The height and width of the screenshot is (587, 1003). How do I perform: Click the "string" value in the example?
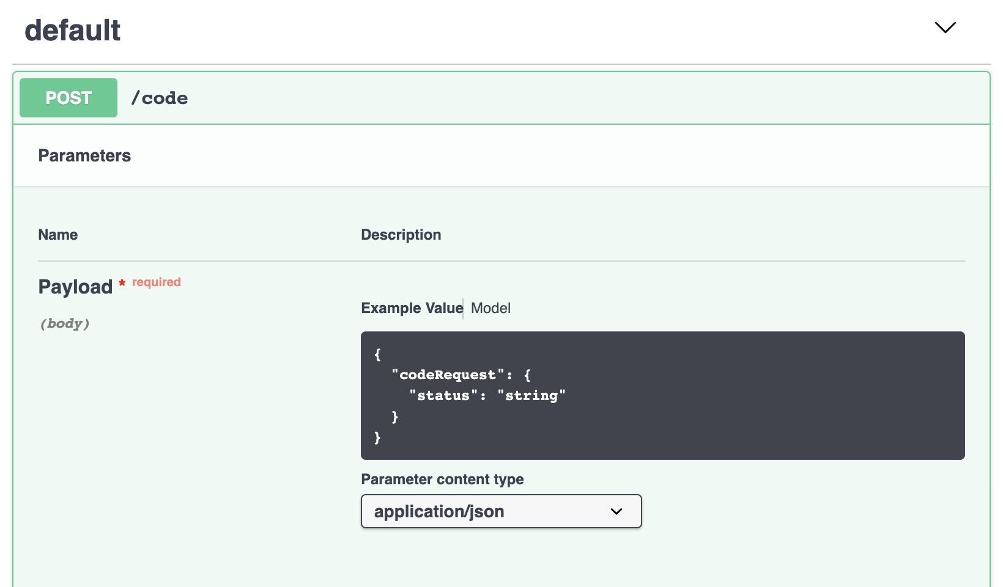coord(531,396)
